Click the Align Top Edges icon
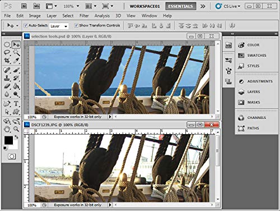This screenshot has width=280, height=211. point(130,26)
